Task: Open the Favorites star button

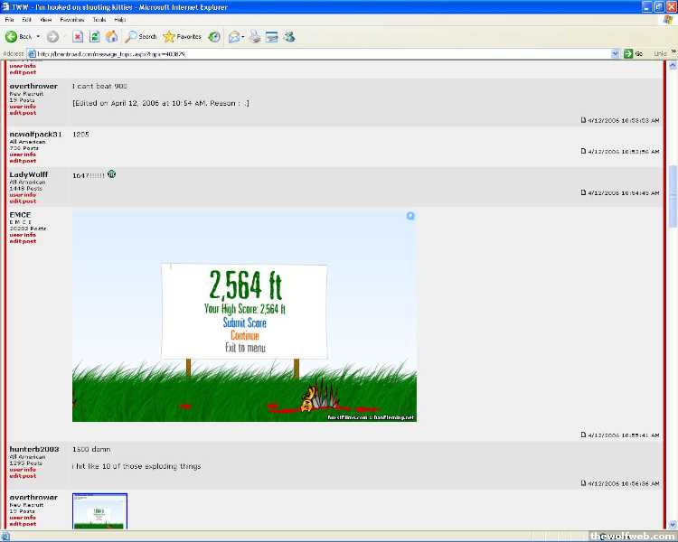Action: pos(182,37)
